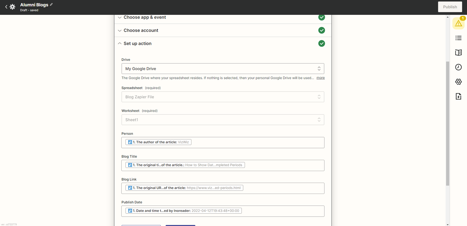Click into the Publish Date input field
467x226 pixels.
[223, 211]
